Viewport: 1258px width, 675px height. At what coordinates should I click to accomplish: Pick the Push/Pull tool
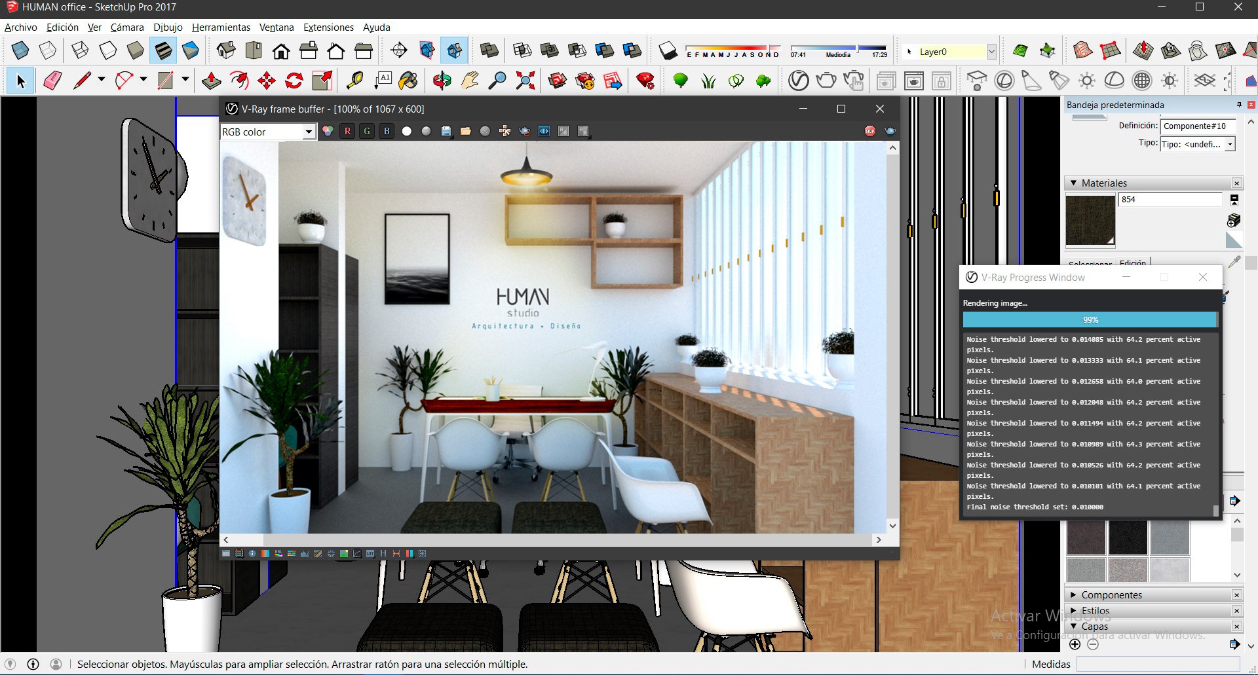(x=211, y=81)
